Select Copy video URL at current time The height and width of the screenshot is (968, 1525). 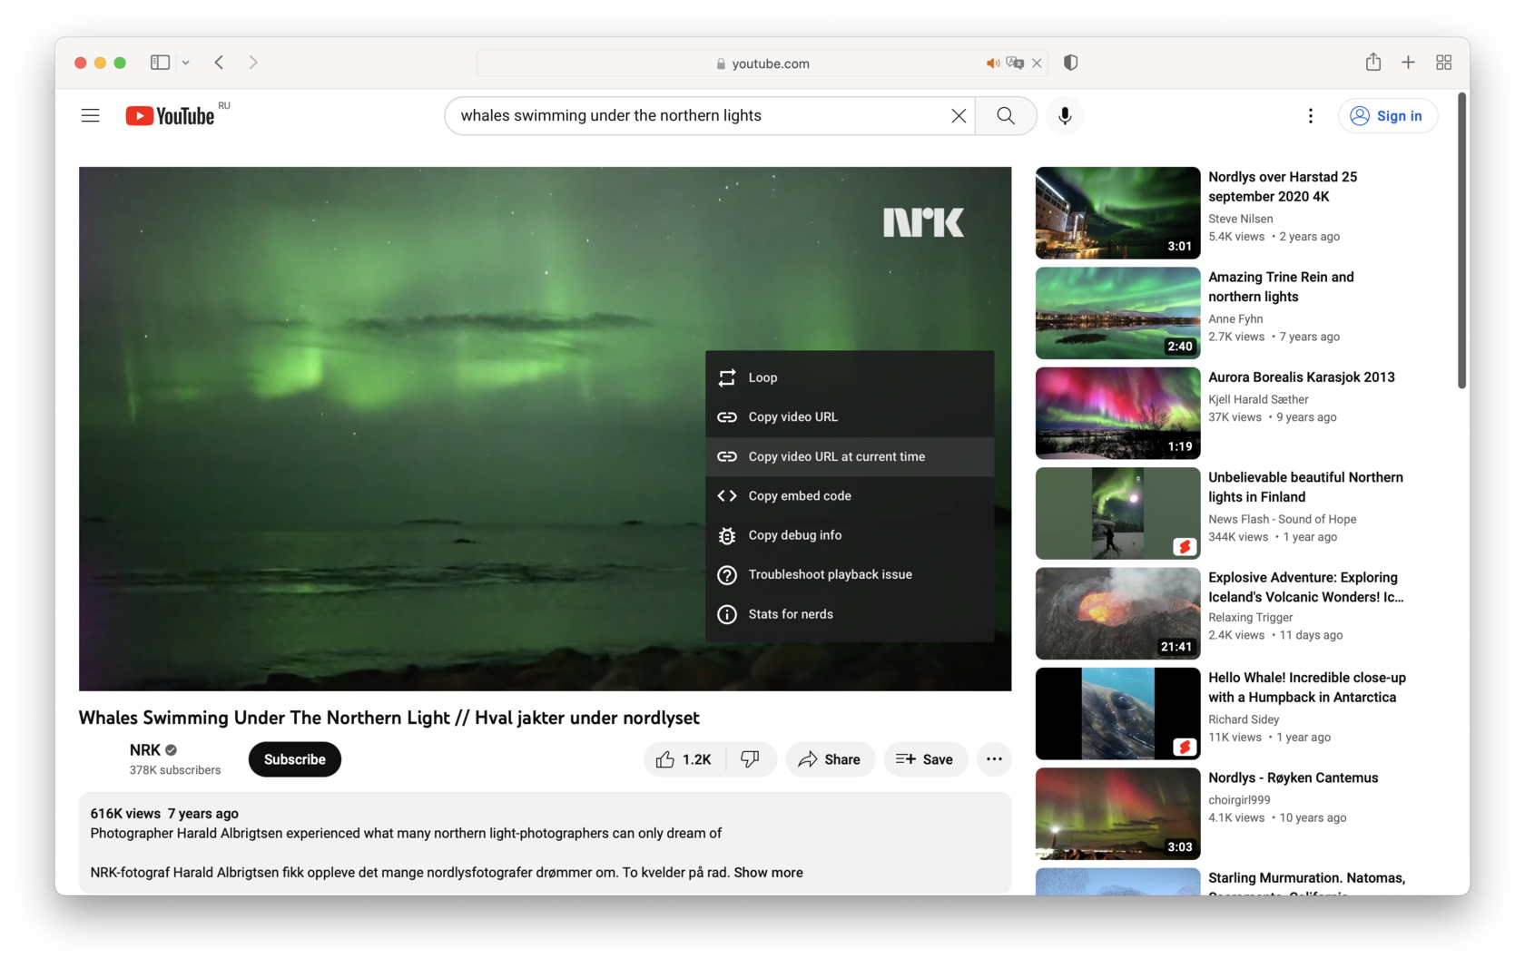(836, 456)
